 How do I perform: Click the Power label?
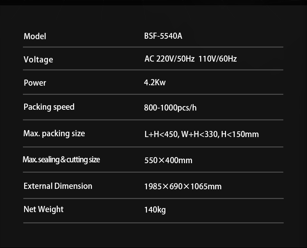click(35, 83)
